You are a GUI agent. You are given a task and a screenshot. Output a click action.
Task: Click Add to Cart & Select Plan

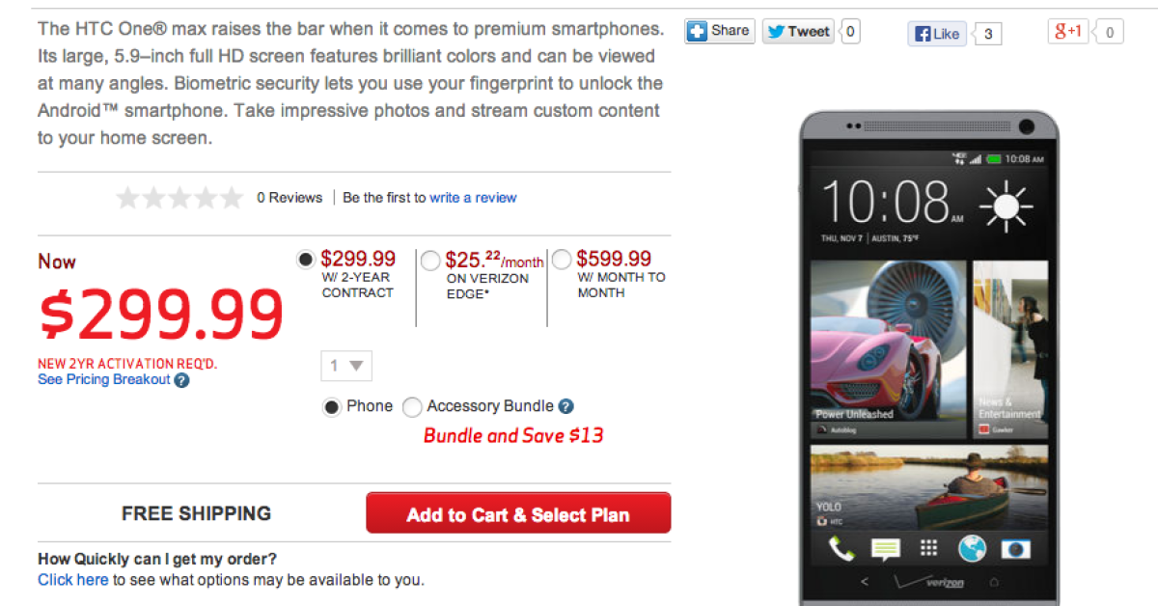click(518, 514)
